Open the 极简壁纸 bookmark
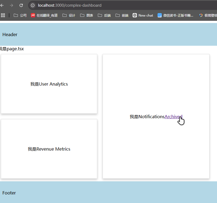The height and width of the screenshot is (203, 217). [x=208, y=15]
